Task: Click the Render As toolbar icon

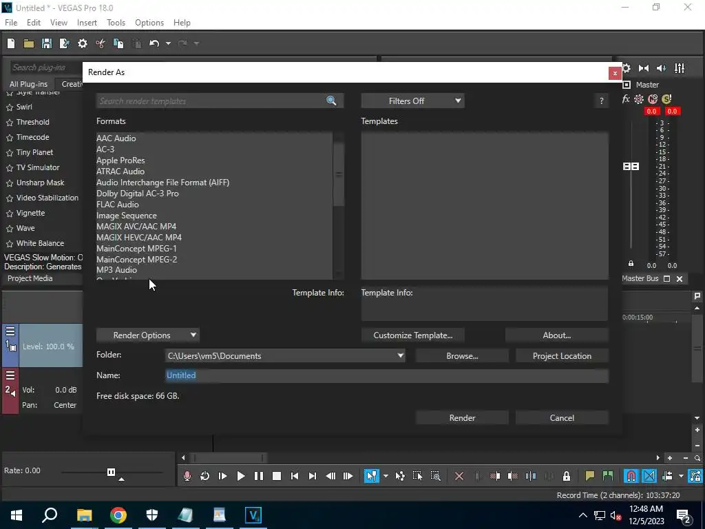Action: (x=64, y=43)
